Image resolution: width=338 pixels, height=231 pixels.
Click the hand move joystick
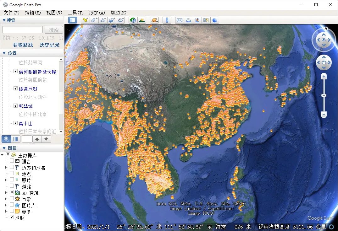point(324,62)
